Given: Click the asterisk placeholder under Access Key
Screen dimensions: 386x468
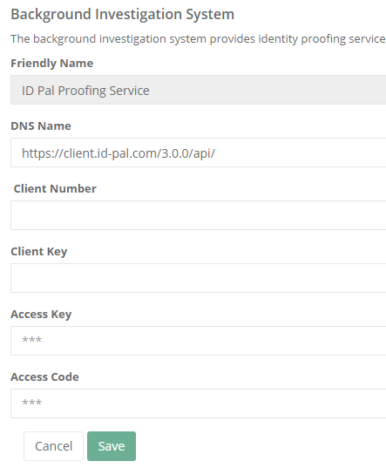Looking at the screenshot, I should point(32,340).
